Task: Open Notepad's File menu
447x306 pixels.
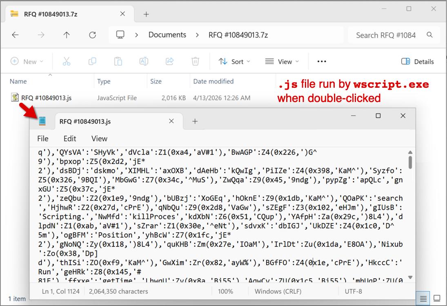Action: coord(42,139)
